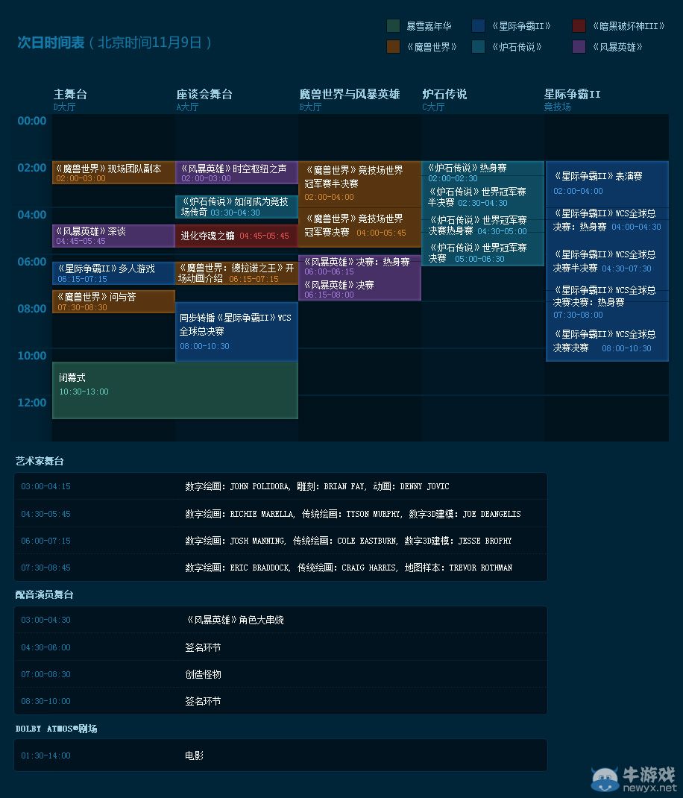Open the 竞技场世界冠军赛决赛 04:00-05:45 event

pyautogui.click(x=360, y=227)
